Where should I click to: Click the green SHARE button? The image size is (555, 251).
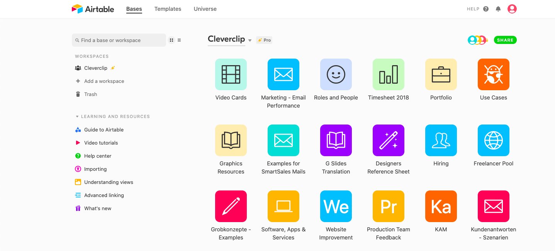(x=505, y=40)
